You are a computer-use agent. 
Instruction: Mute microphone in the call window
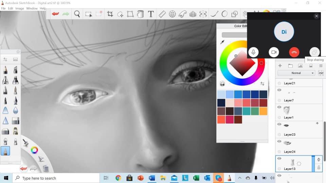(253, 52)
